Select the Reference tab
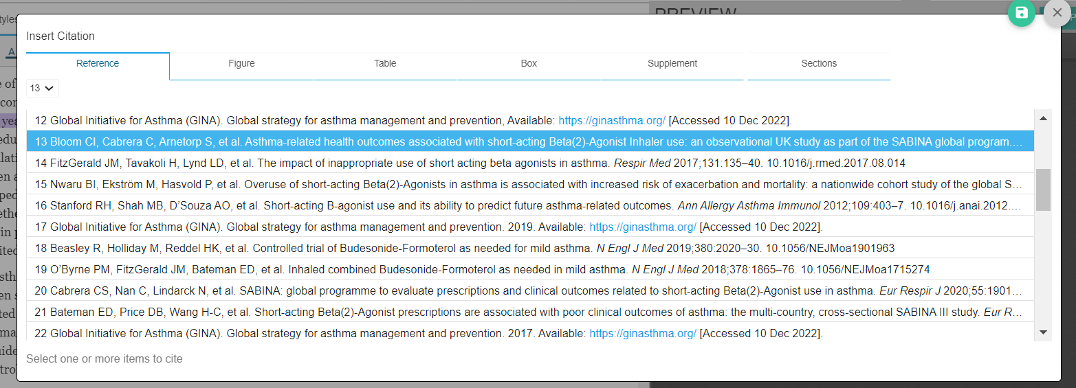1076x388 pixels. (98, 63)
